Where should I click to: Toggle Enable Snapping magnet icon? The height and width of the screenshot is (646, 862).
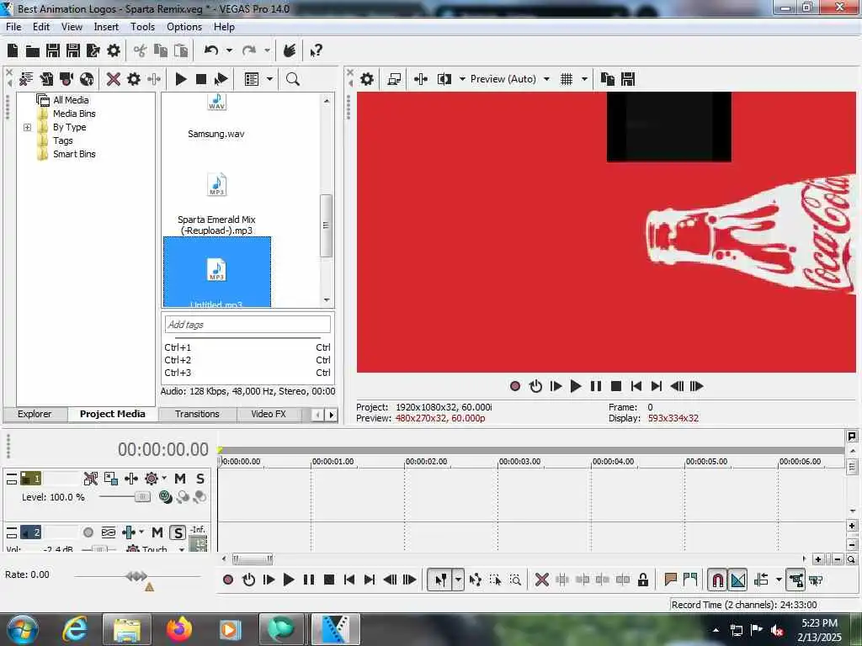717,580
